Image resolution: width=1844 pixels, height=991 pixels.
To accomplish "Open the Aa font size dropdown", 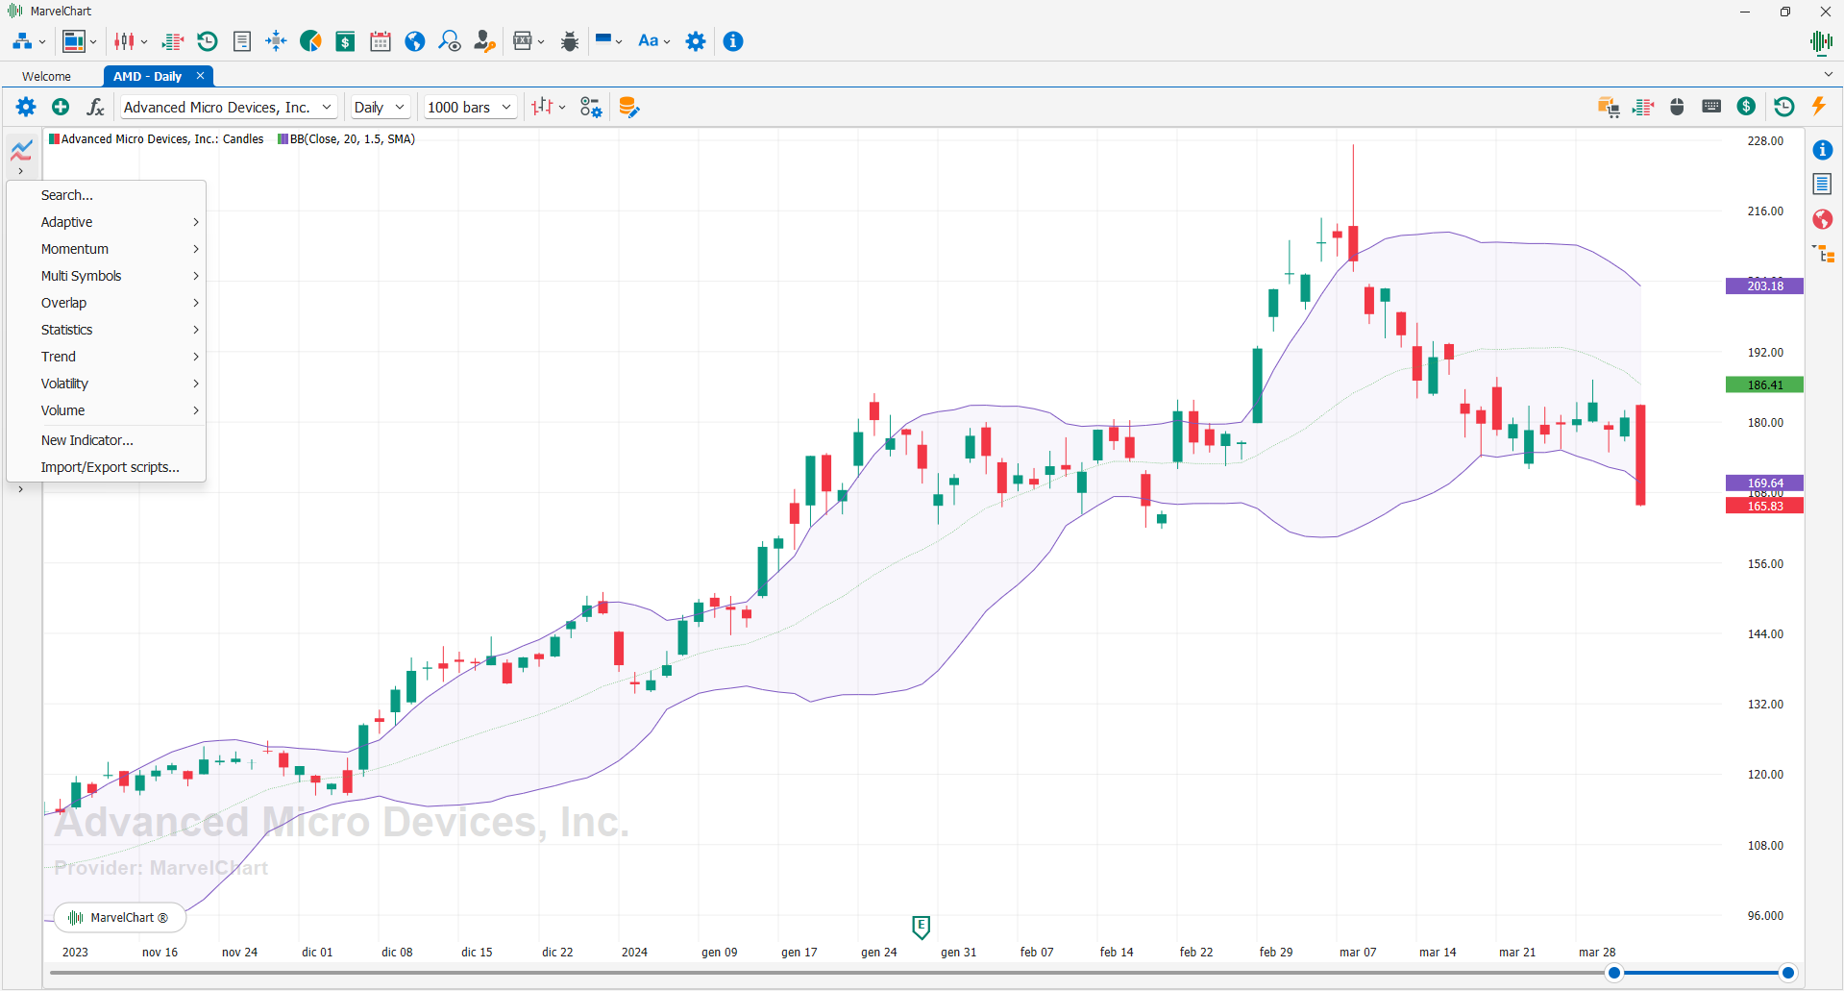I will [x=653, y=41].
